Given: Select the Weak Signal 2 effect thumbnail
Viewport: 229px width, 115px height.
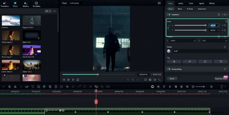Looking at the screenshot, I should (11, 35).
